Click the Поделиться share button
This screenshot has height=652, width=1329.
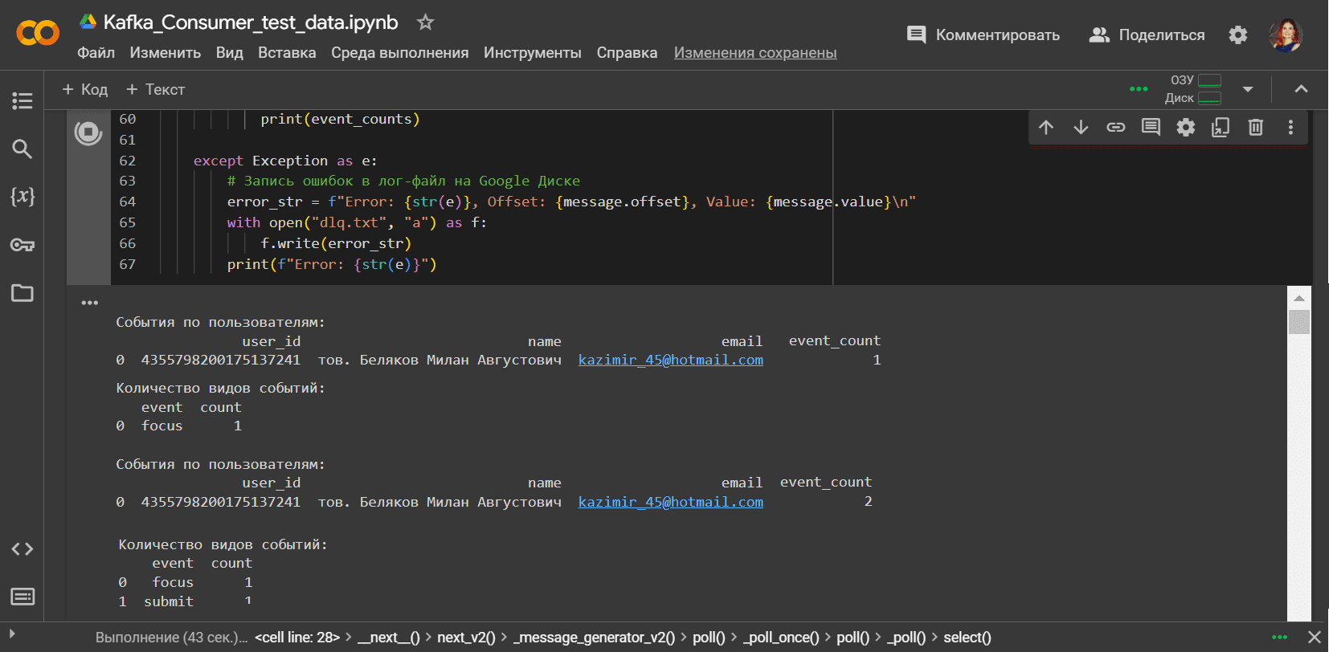tap(1147, 35)
